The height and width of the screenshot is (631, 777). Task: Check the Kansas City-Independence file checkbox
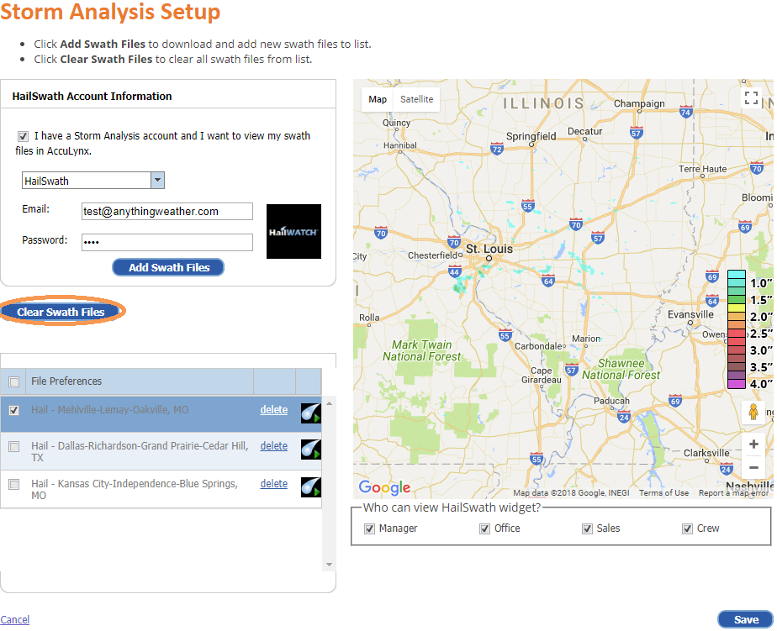tap(13, 485)
